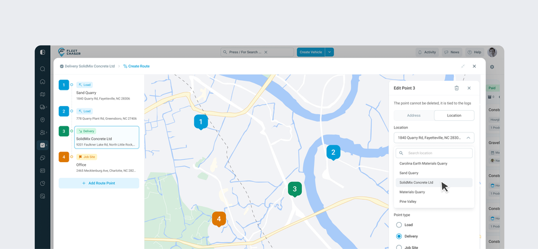Click the trash delete icon in Edit Point 3

(457, 88)
